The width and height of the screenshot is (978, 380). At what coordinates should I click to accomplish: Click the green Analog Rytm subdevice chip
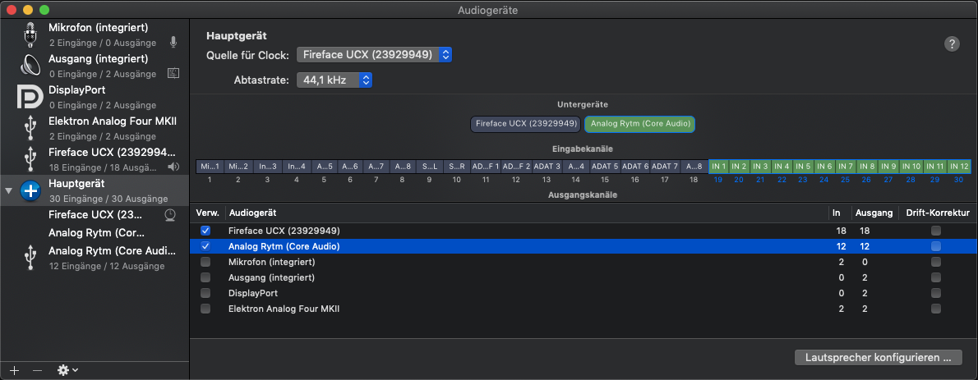[x=639, y=124]
